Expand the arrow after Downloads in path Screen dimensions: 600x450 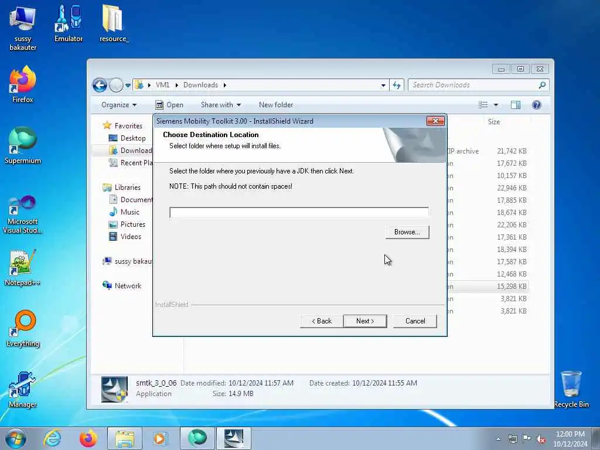[x=225, y=85]
